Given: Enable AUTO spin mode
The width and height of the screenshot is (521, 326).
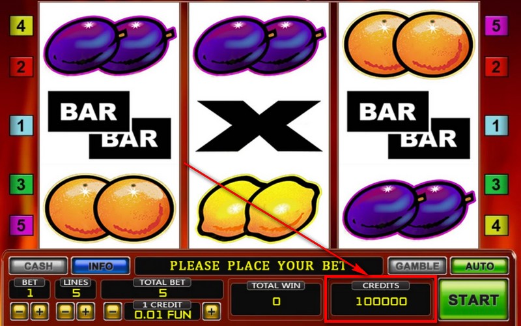Looking at the screenshot, I should point(479,266).
